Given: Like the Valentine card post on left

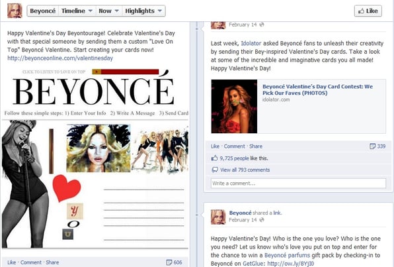Looking at the screenshot, I should point(11,262).
